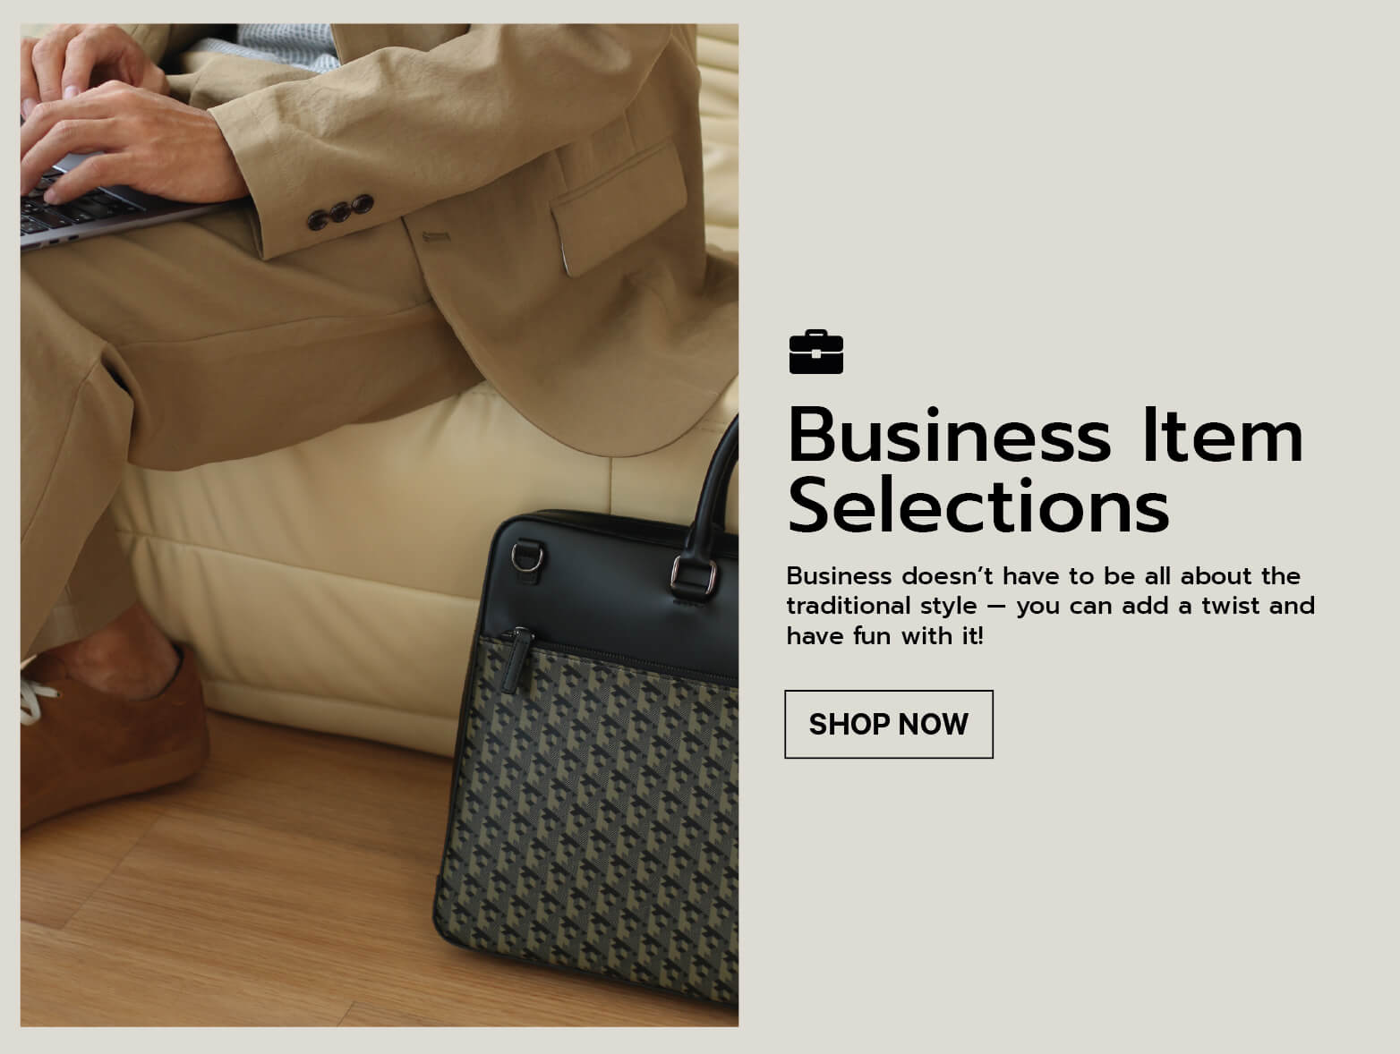
Task: Click the word 'Selections' in the heading
Action: coord(978,506)
